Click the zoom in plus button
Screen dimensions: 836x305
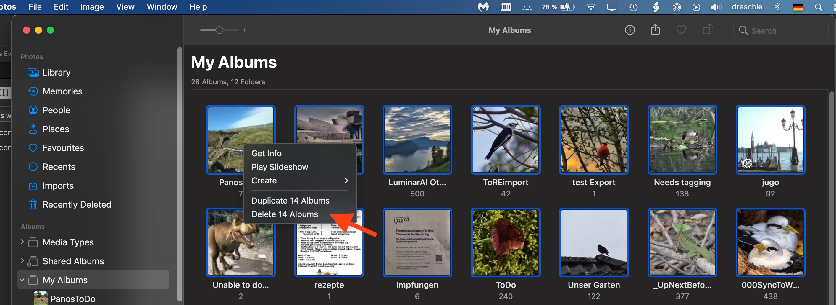pyautogui.click(x=245, y=30)
